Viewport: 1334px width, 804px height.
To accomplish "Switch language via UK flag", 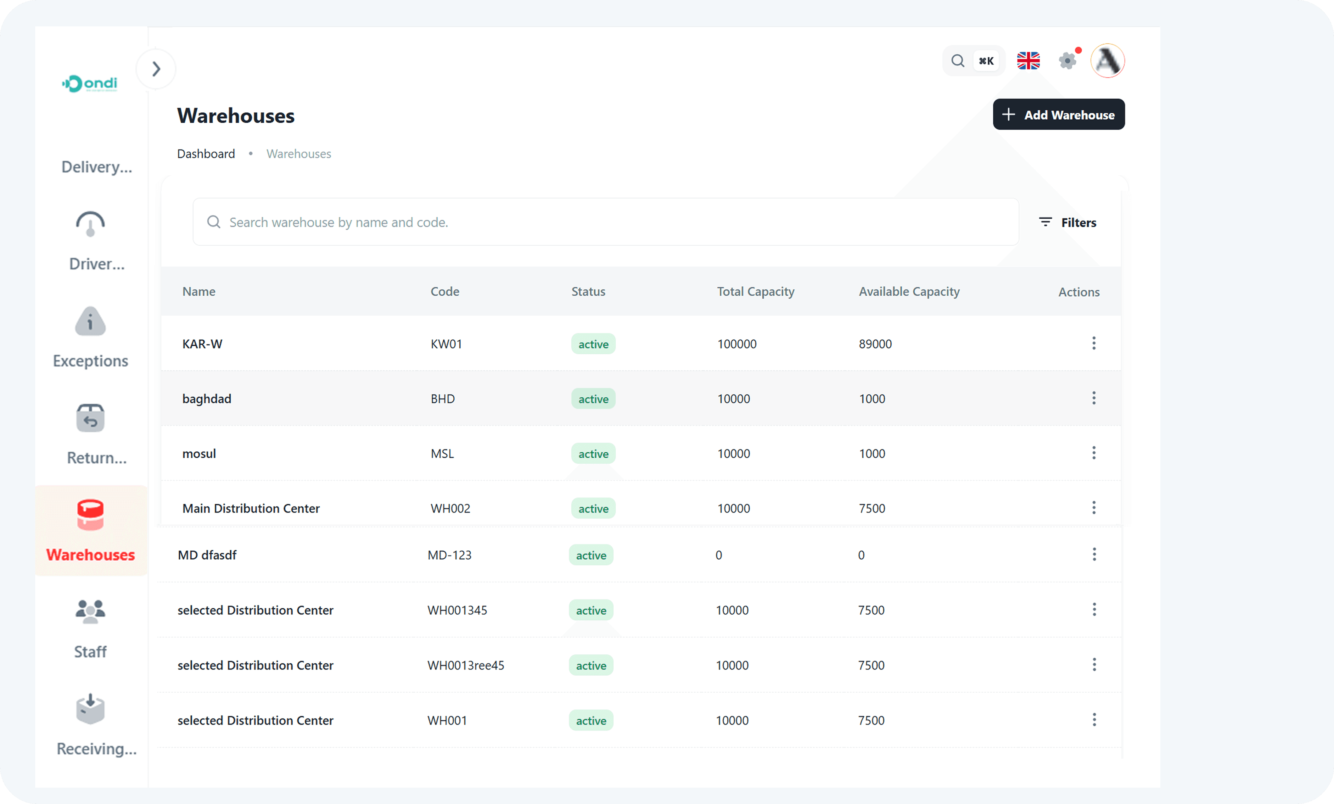I will click(1028, 61).
